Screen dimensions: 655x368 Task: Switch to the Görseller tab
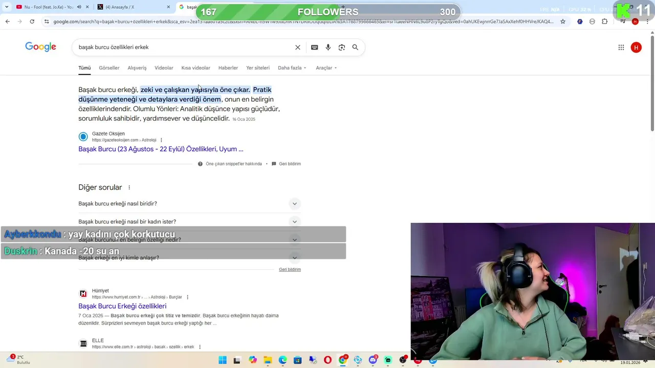coord(109,68)
